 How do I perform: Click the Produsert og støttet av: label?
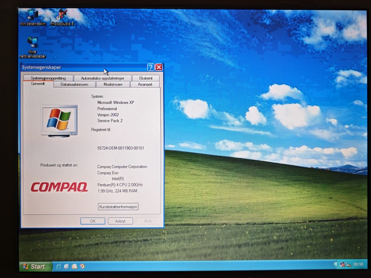[59, 165]
